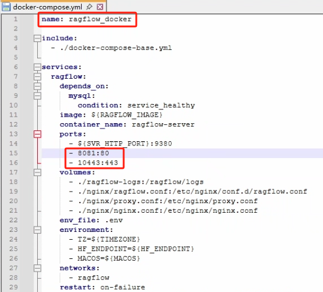Collapse the volumes fold marker
This screenshot has width=323, height=292.
tap(37, 172)
